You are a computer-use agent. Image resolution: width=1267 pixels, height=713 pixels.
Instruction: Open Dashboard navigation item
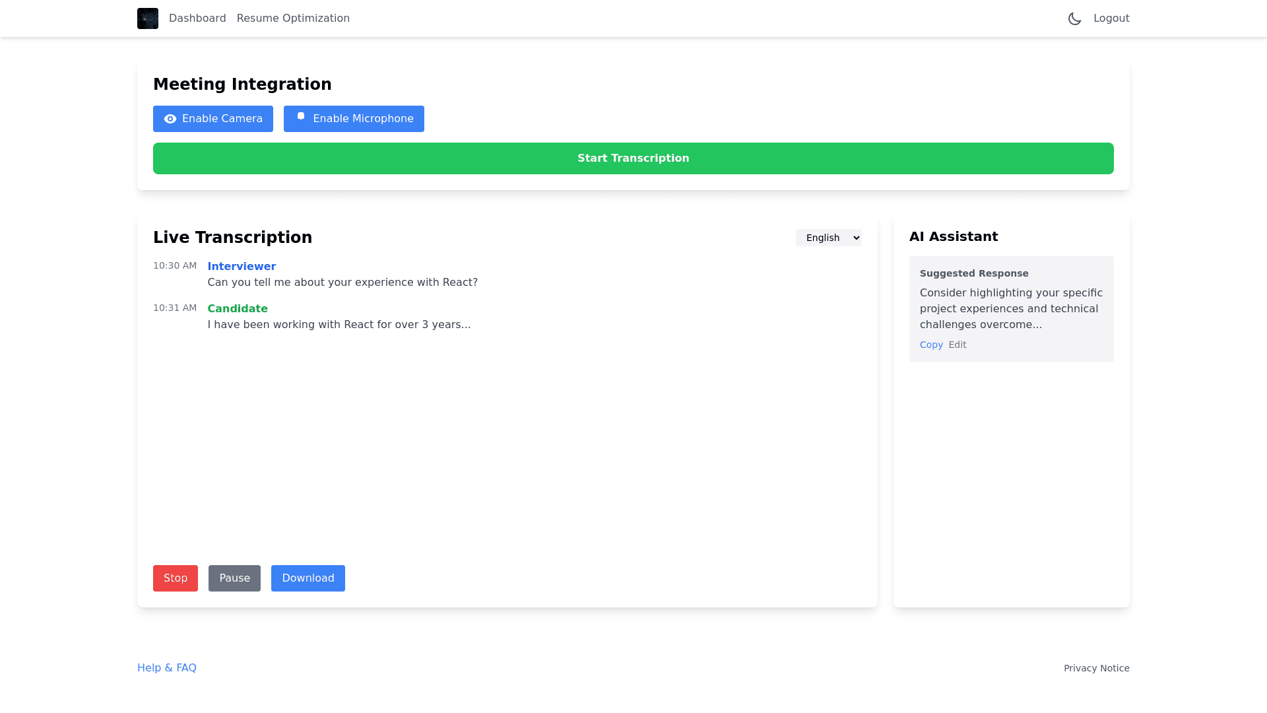197,18
